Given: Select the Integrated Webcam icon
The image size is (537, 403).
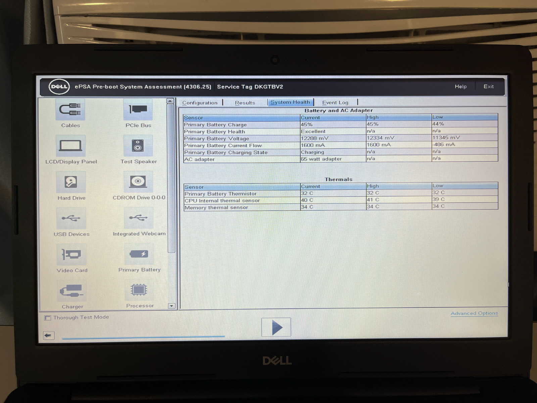Looking at the screenshot, I should pyautogui.click(x=139, y=218).
